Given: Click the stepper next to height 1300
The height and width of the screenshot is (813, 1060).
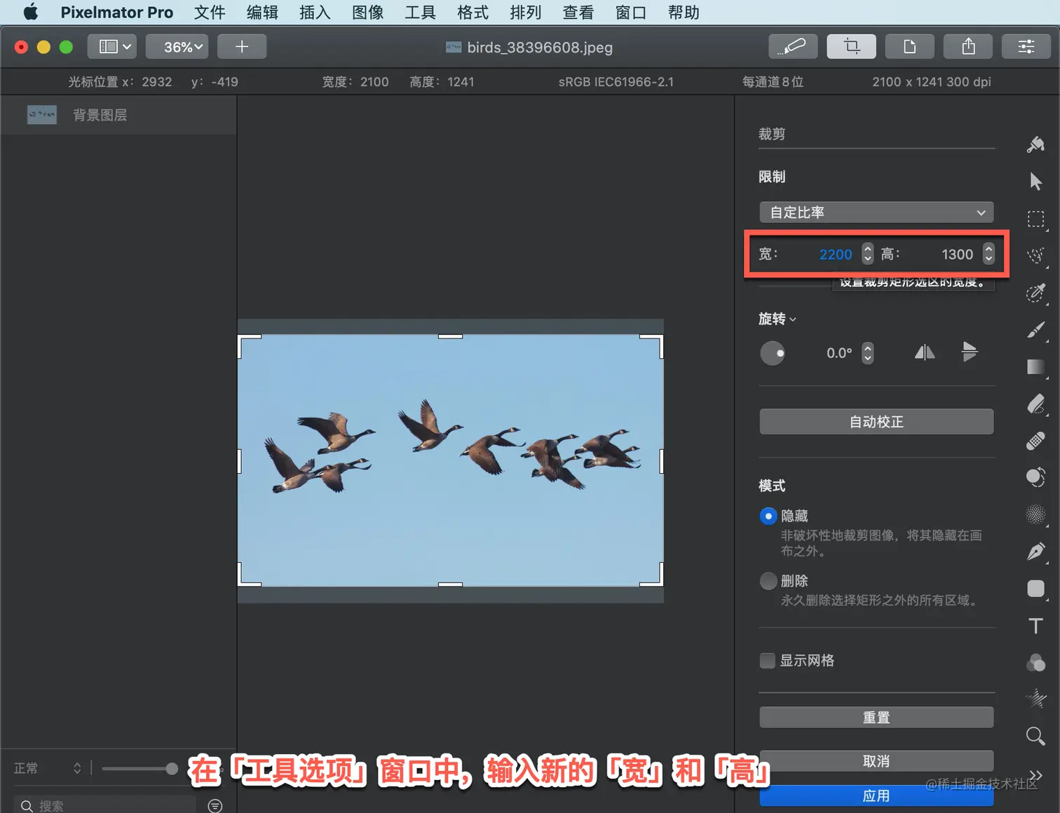Looking at the screenshot, I should 988,254.
